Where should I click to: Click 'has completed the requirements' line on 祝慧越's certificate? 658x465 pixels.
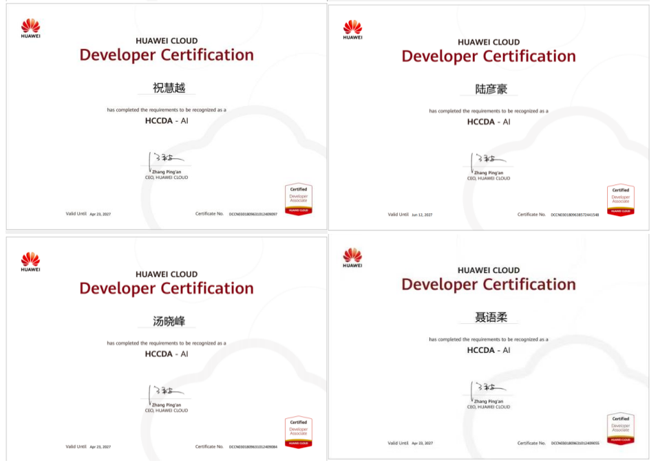167,110
